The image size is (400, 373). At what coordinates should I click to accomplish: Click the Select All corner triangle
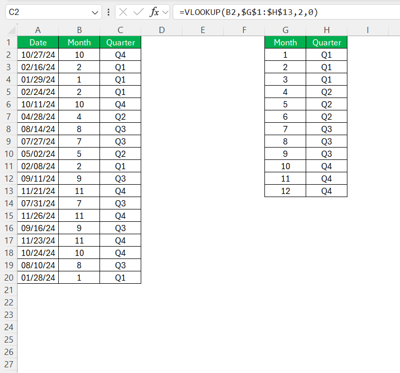(x=12, y=30)
